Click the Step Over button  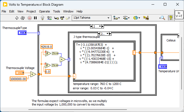(62, 18)
